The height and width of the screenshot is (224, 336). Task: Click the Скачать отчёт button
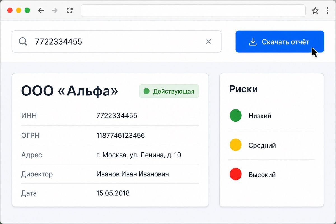click(280, 41)
